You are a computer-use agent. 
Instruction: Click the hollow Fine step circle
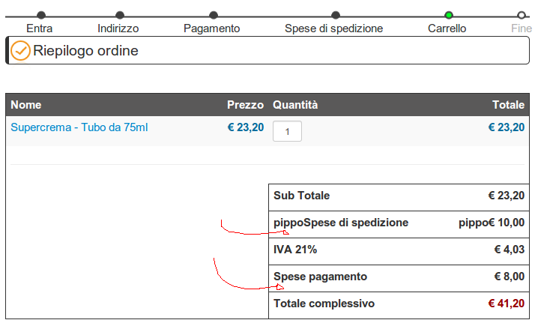click(522, 15)
